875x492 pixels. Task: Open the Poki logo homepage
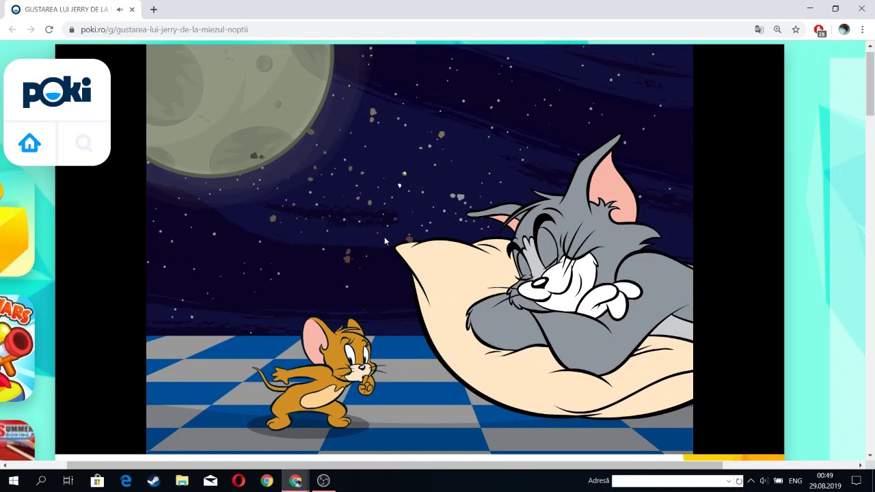click(57, 92)
